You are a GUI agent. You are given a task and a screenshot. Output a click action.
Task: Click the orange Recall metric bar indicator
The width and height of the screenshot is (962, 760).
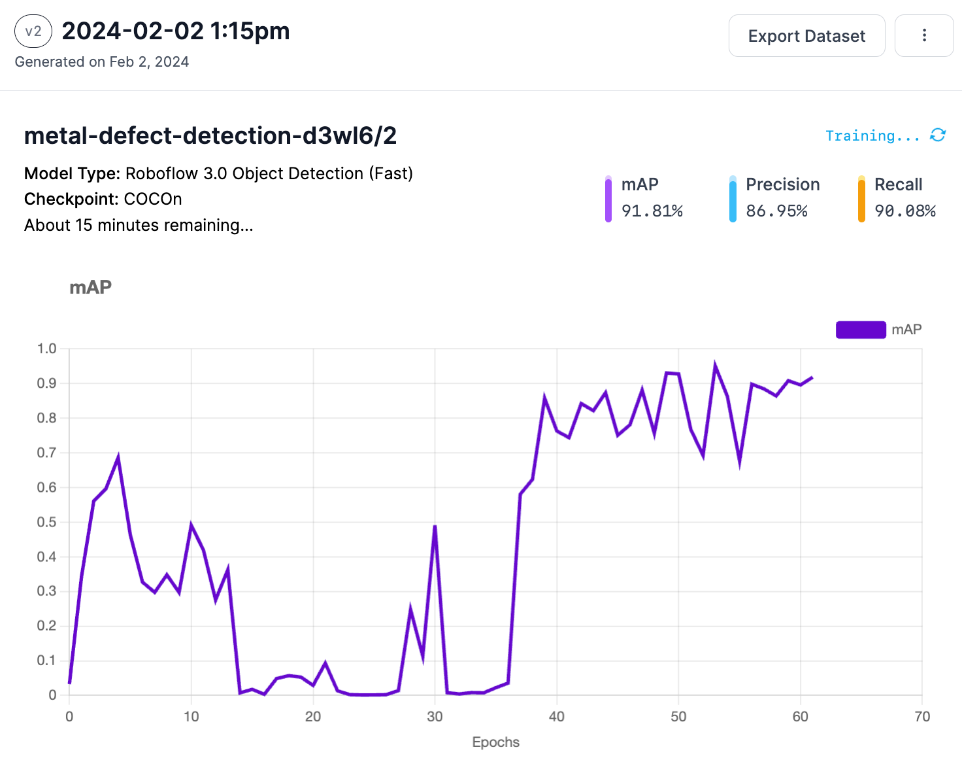click(x=861, y=199)
